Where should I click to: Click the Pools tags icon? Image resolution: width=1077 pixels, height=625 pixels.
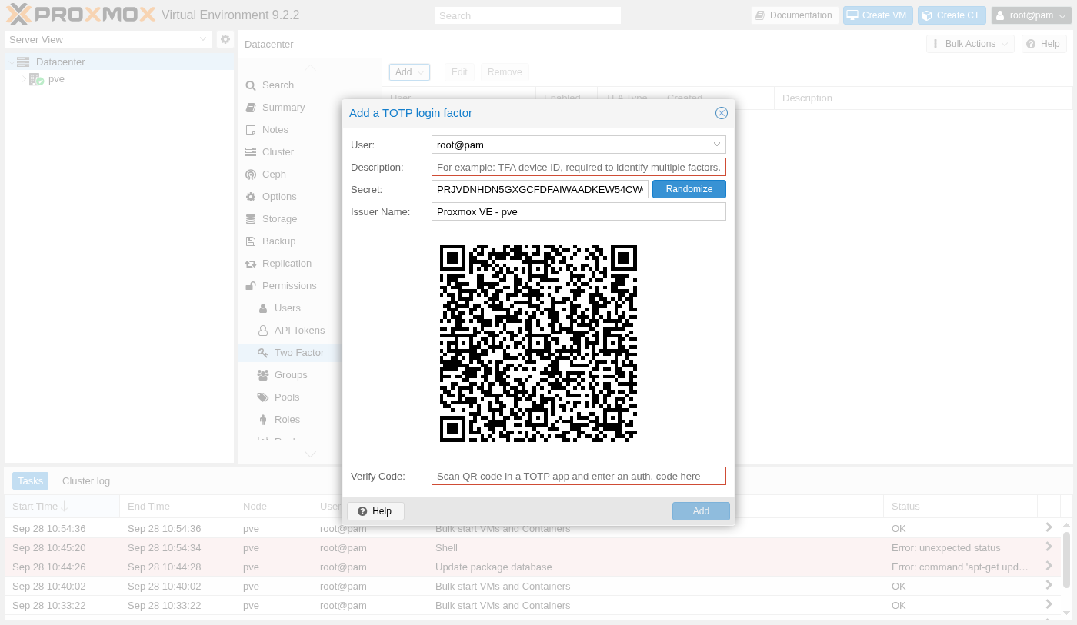tap(263, 397)
